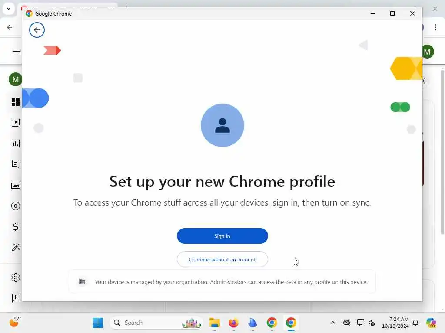445x333 pixels.
Task: Open Analytics chart icon in the background sidebar
Action: [16, 144]
